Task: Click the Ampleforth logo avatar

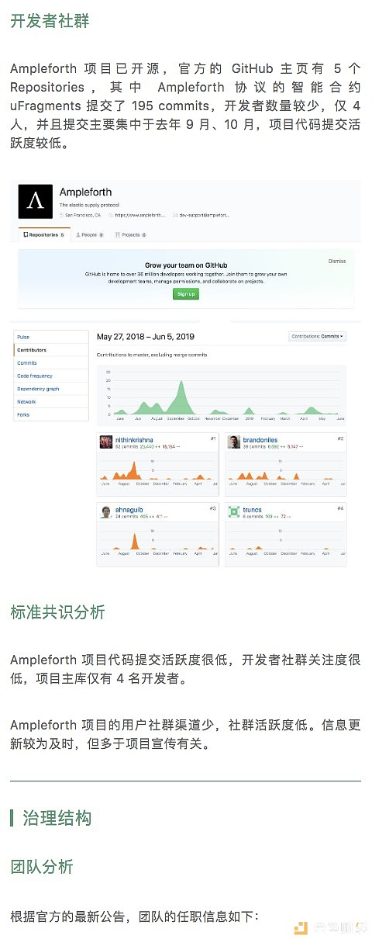Action: (x=36, y=202)
